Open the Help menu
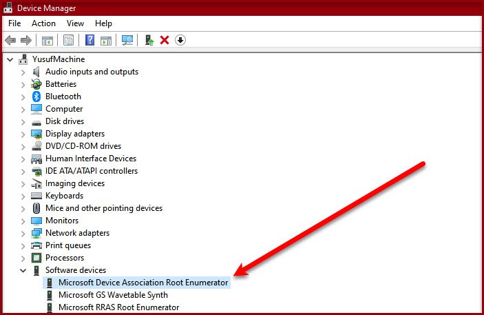484x315 pixels. [103, 23]
